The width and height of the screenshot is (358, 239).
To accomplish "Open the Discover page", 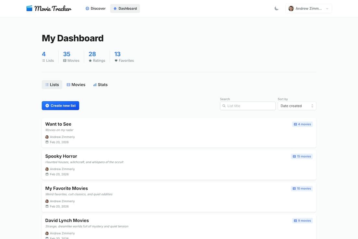I will (x=95, y=8).
